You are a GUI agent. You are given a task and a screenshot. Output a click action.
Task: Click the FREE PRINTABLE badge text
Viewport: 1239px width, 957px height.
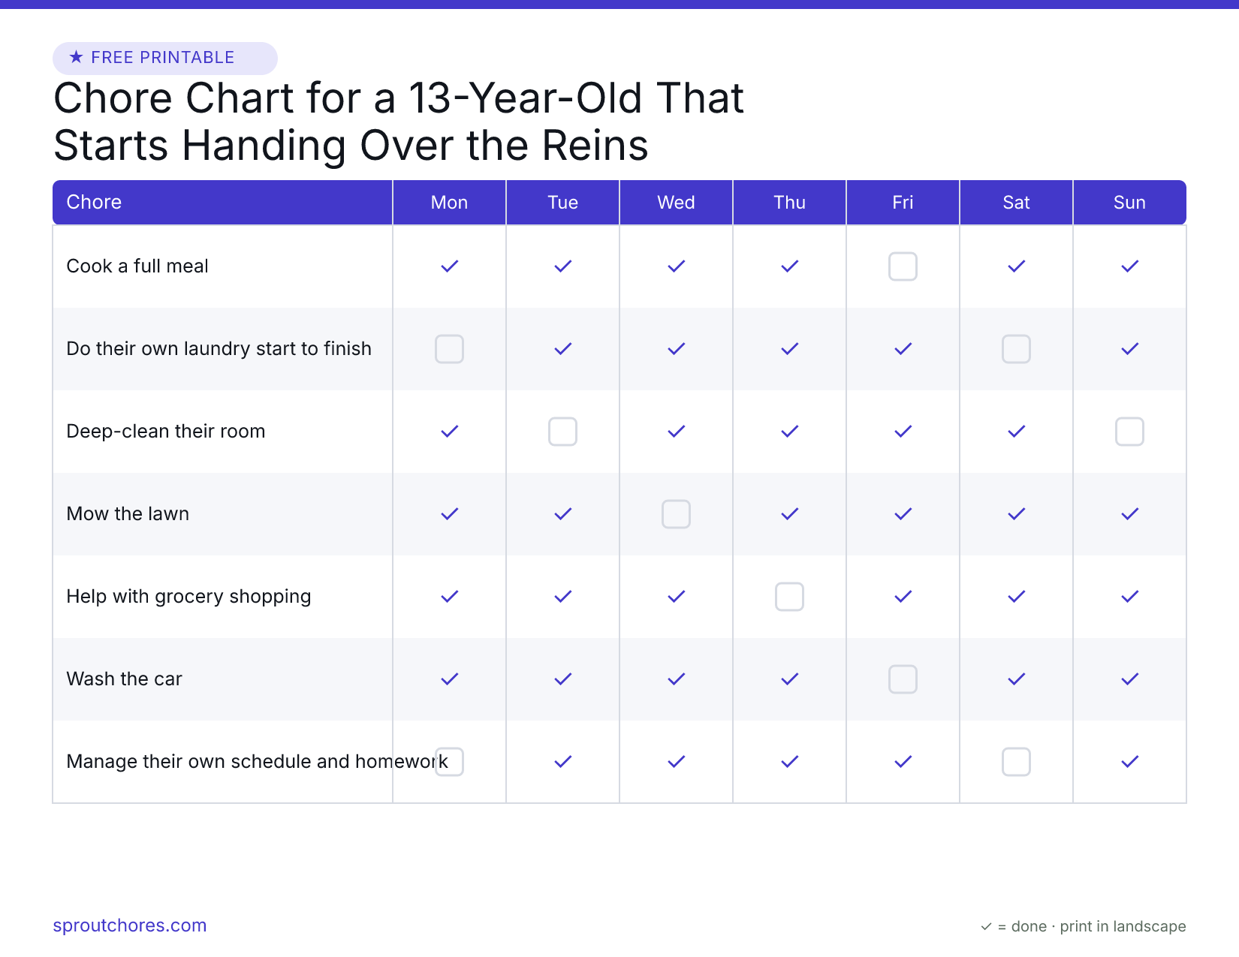(x=163, y=58)
